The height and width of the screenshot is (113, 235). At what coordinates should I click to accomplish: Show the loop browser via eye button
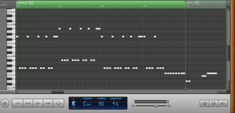point(205,103)
